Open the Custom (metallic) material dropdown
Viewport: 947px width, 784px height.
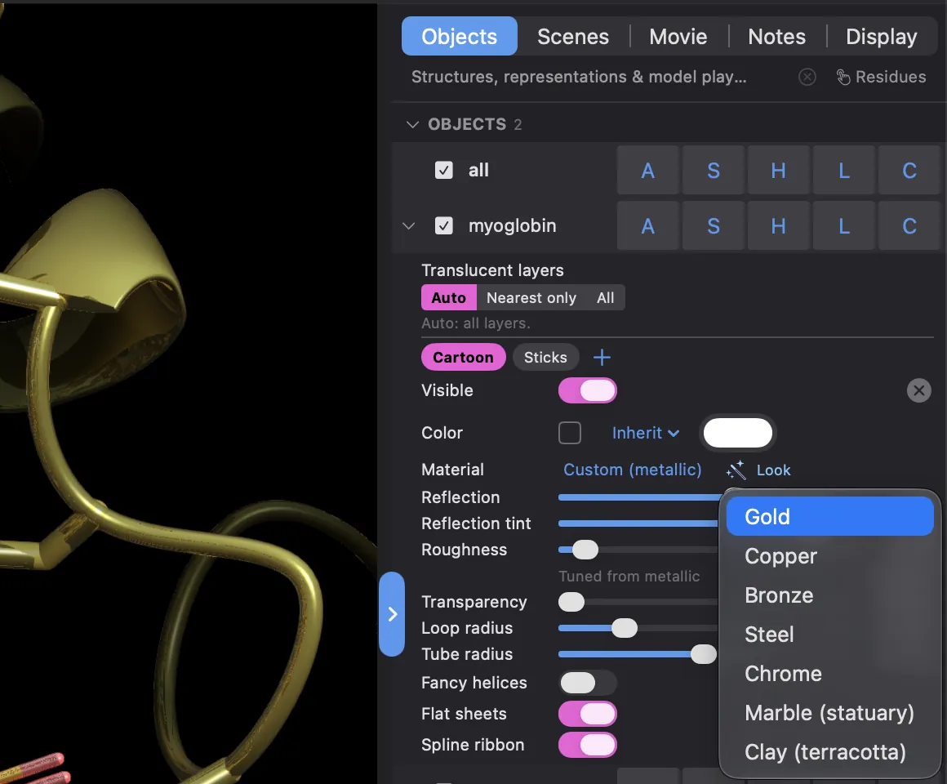[x=633, y=470]
